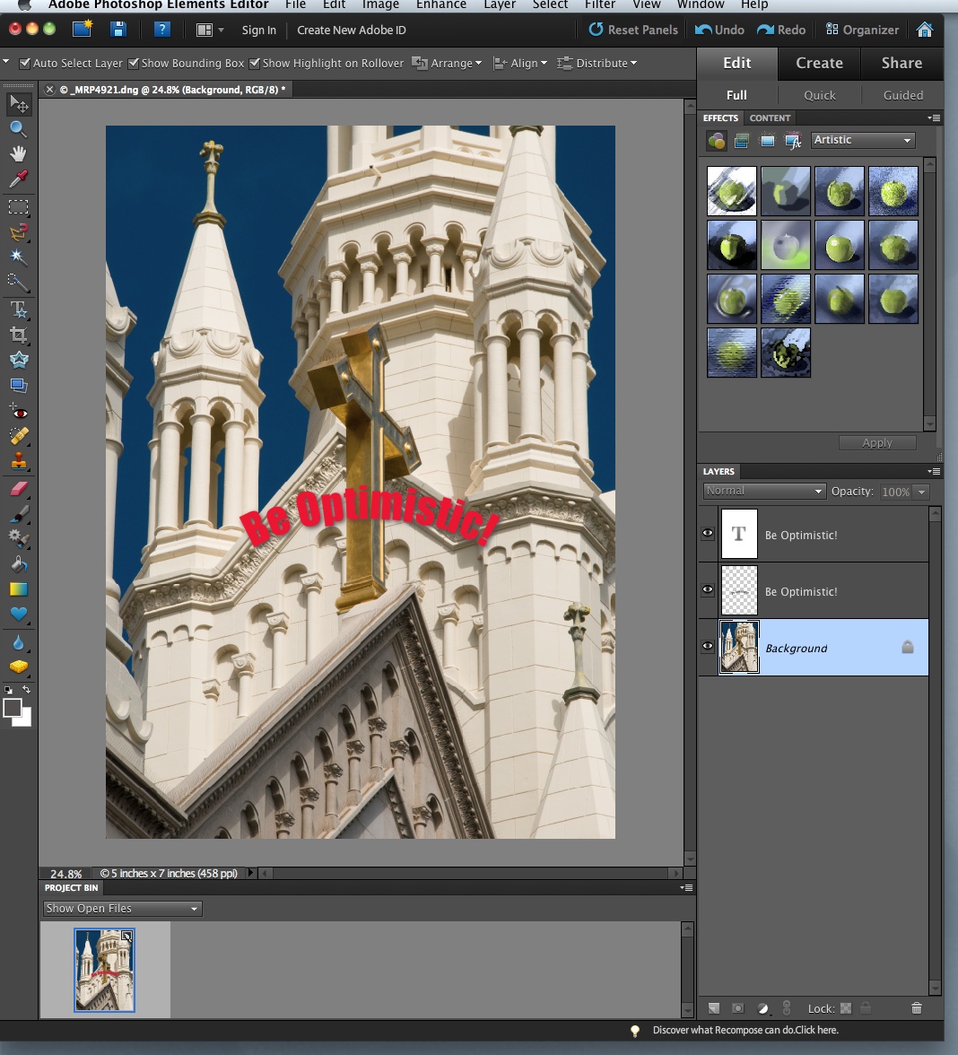The height and width of the screenshot is (1055, 958).
Task: Toggle Show Bounding Box checkbox
Action: [x=134, y=64]
